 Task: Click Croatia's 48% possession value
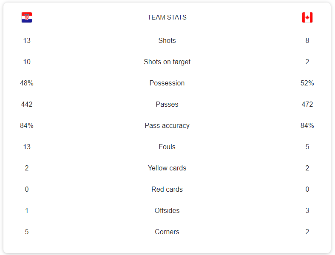tap(27, 83)
